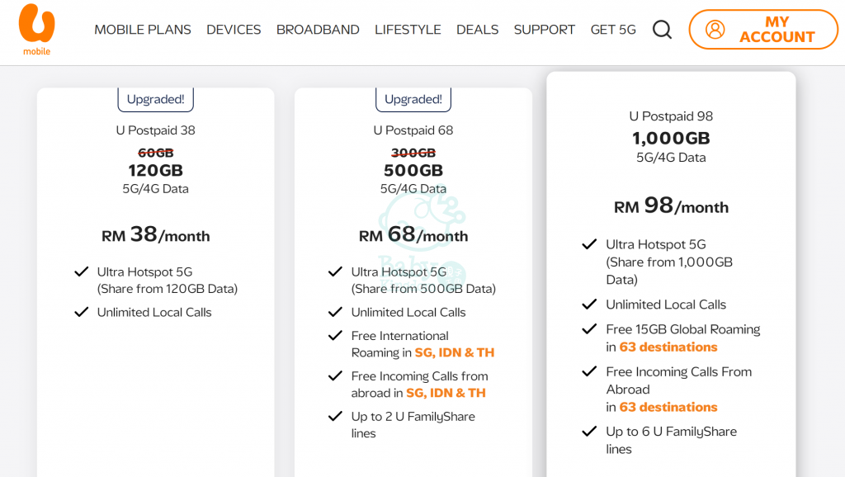Image resolution: width=845 pixels, height=477 pixels.
Task: Expand the Lifestyle navigation menu
Action: point(408,30)
